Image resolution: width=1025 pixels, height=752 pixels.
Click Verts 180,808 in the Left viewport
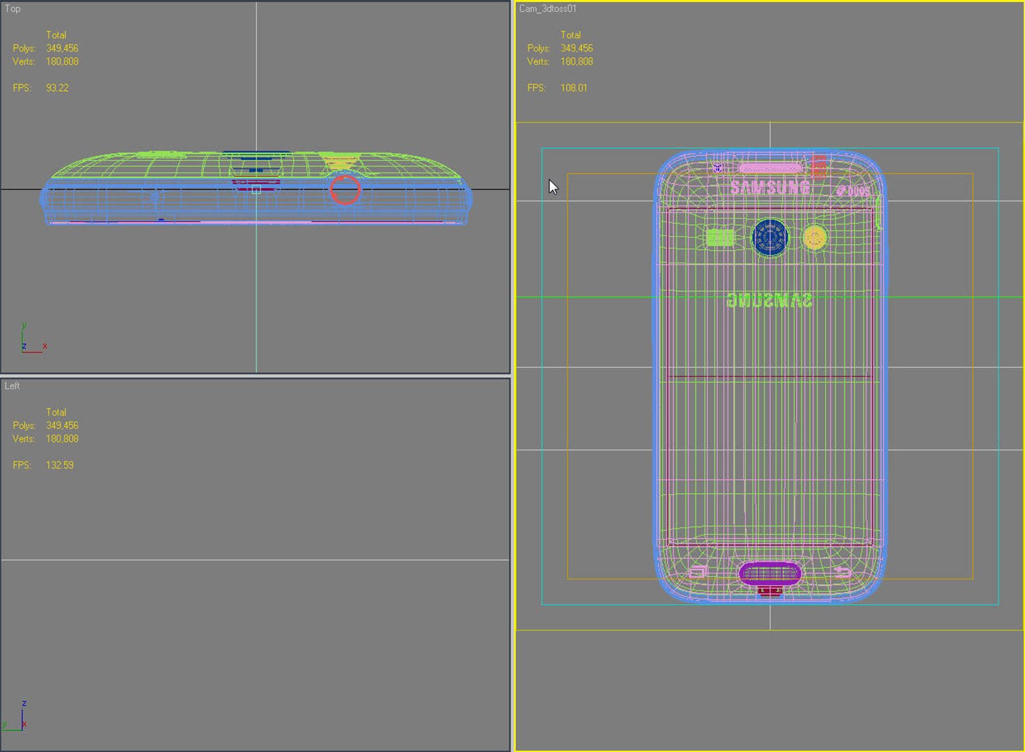pos(45,439)
